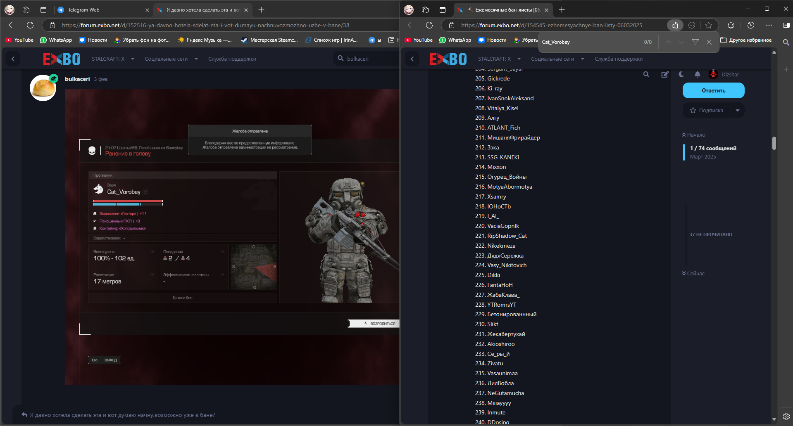Open bulkaceri bread avatar

tap(43, 88)
